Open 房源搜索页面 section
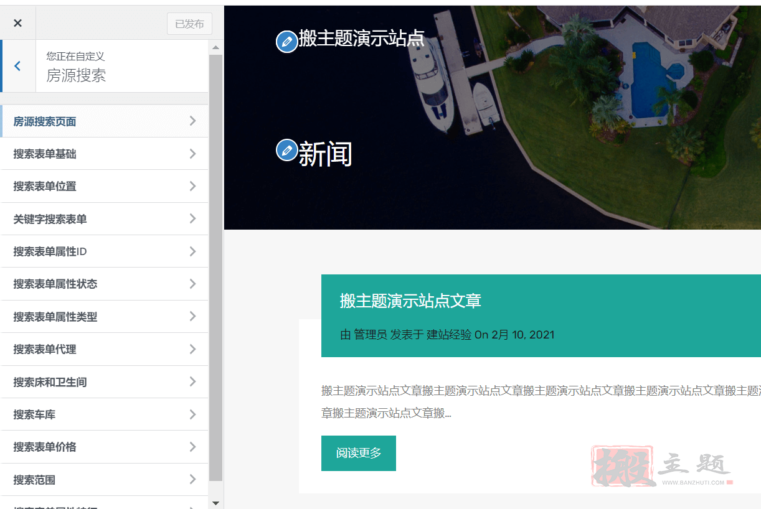The height and width of the screenshot is (509, 761). pos(104,121)
